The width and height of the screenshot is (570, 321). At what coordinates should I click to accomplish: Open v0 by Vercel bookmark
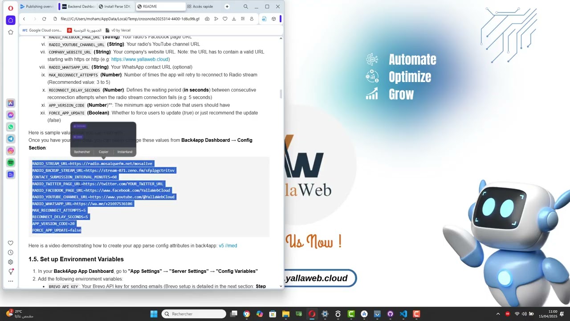point(118,30)
